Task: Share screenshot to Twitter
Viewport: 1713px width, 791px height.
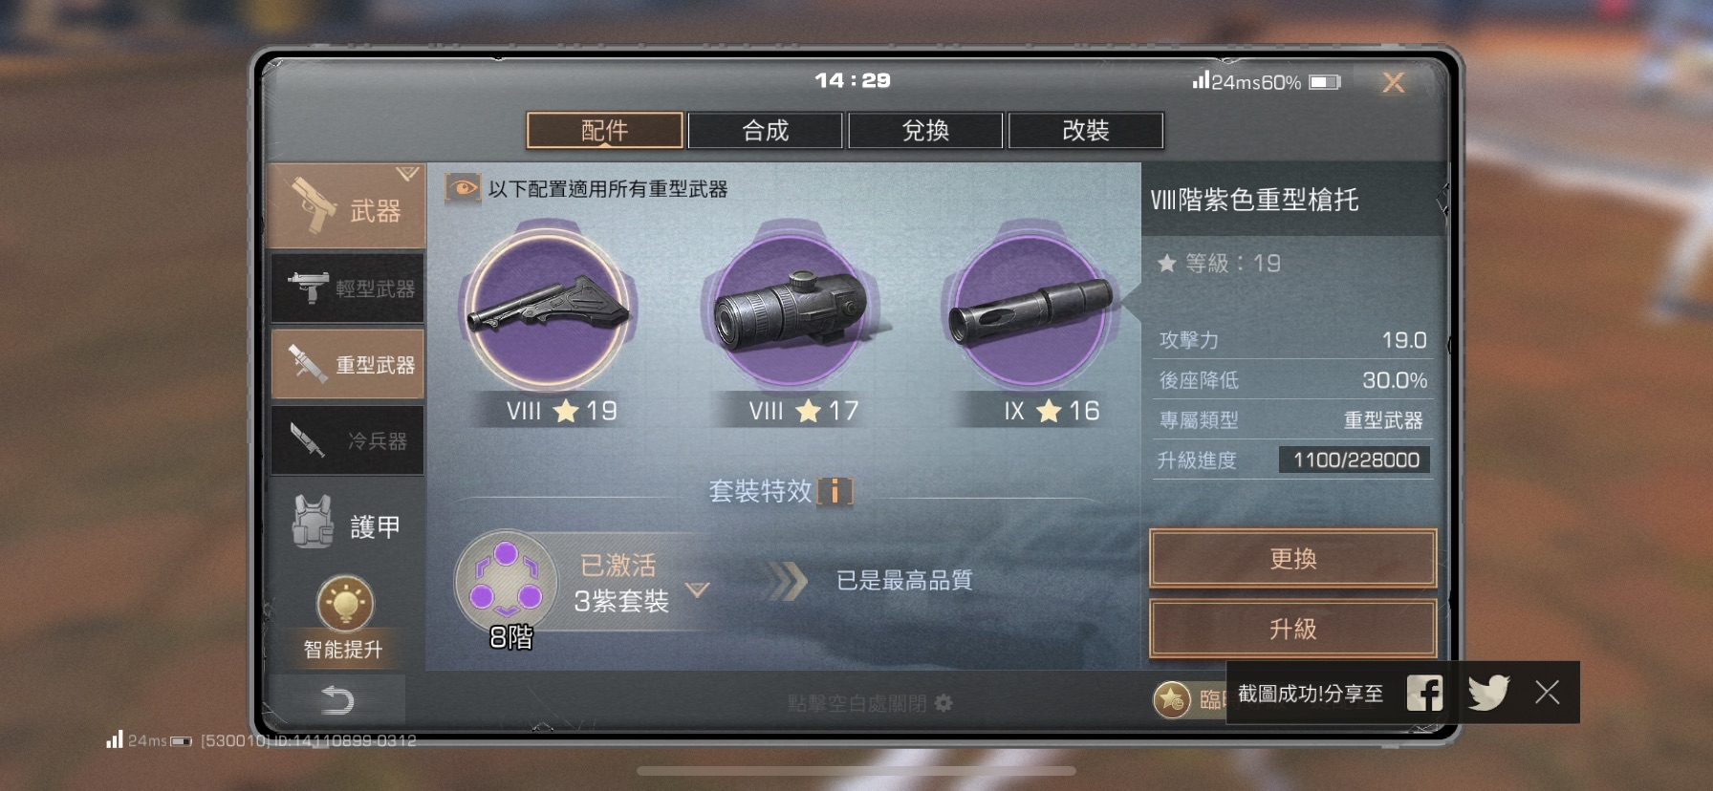Action: tap(1487, 693)
